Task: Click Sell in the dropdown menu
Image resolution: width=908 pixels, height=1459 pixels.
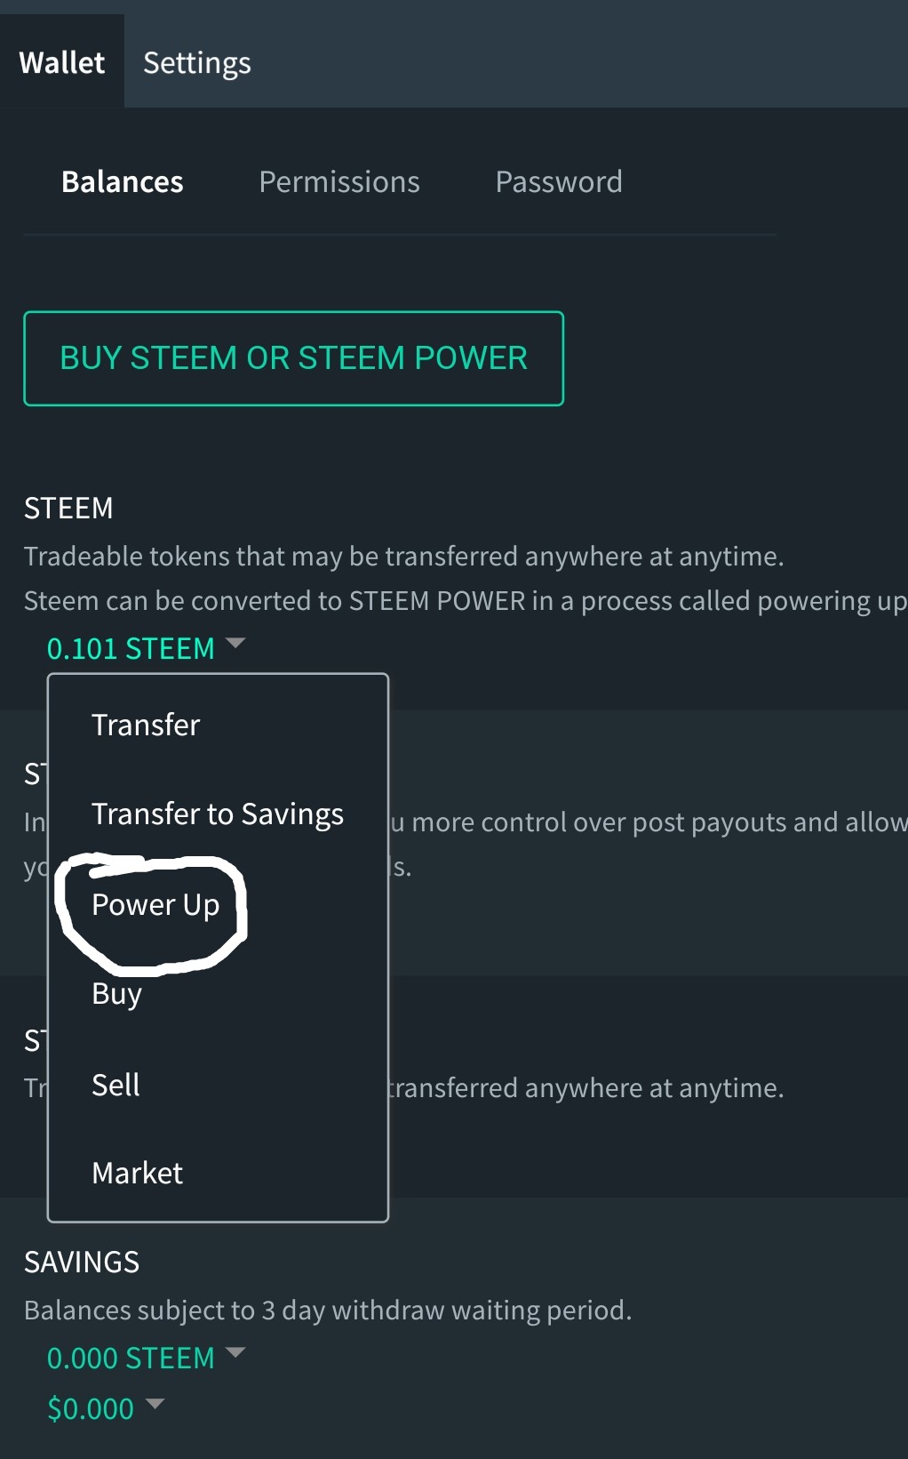Action: tap(115, 1085)
